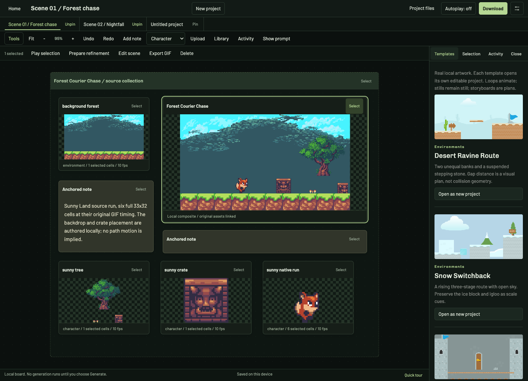Click the '1 selected' indicator
Viewport: 528px width, 381px height.
point(14,53)
